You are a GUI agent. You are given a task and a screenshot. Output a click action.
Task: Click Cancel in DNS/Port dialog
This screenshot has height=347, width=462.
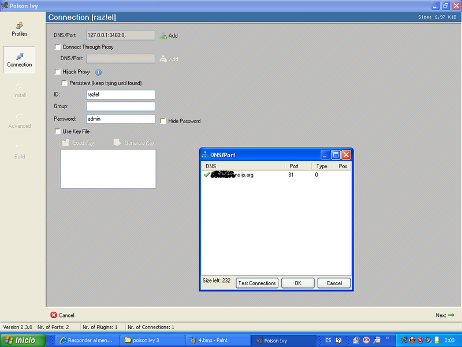coord(334,283)
